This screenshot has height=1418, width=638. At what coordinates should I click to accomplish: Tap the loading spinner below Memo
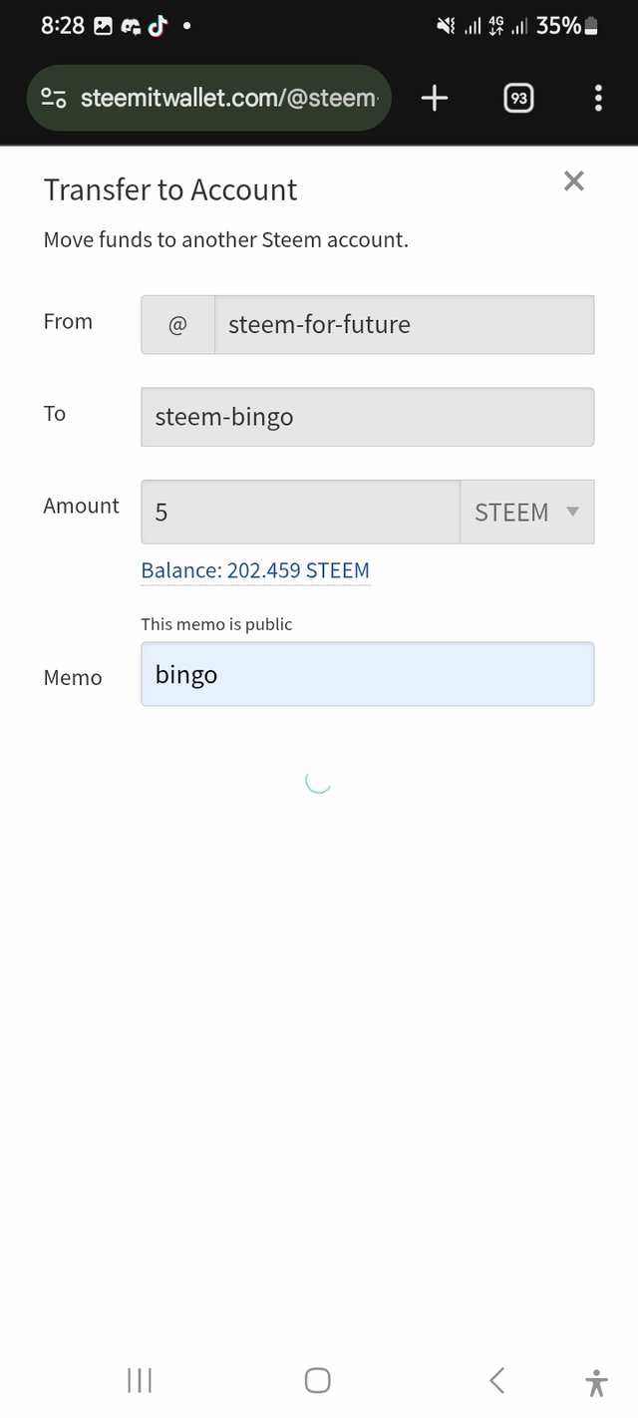point(318,781)
